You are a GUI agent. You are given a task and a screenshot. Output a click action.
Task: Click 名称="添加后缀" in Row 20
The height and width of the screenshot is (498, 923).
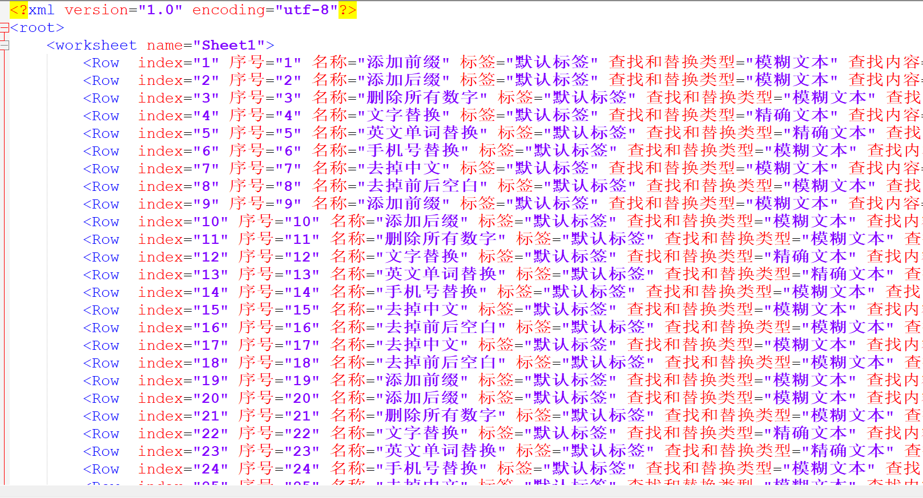click(x=399, y=399)
